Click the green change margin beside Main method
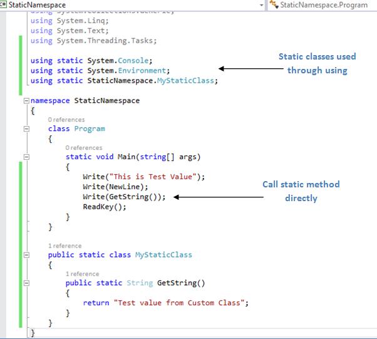This screenshot has width=377, height=339. (x=21, y=244)
